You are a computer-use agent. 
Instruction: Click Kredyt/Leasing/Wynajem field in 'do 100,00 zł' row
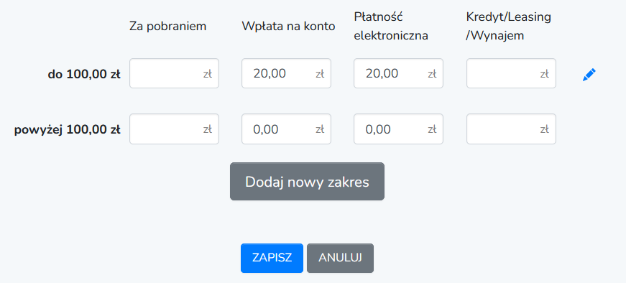pyautogui.click(x=511, y=73)
